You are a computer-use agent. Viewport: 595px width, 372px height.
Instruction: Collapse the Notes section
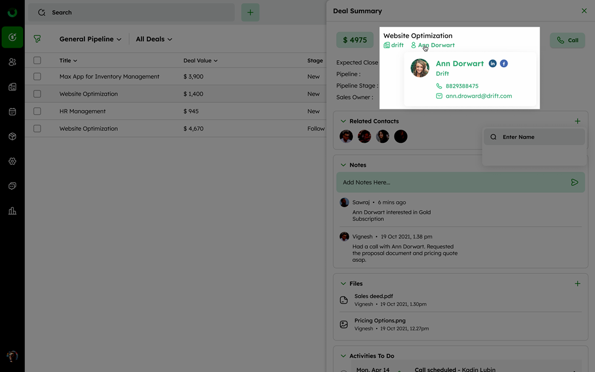[x=343, y=165]
